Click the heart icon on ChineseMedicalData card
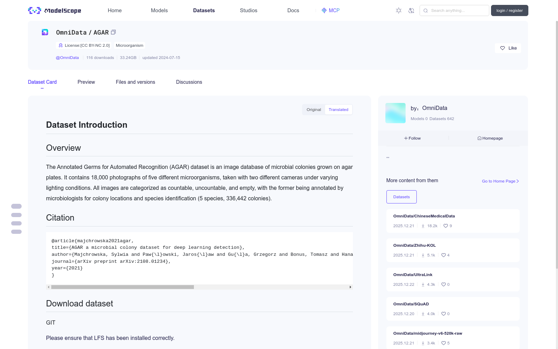The width and height of the screenshot is (558, 349). [446, 226]
